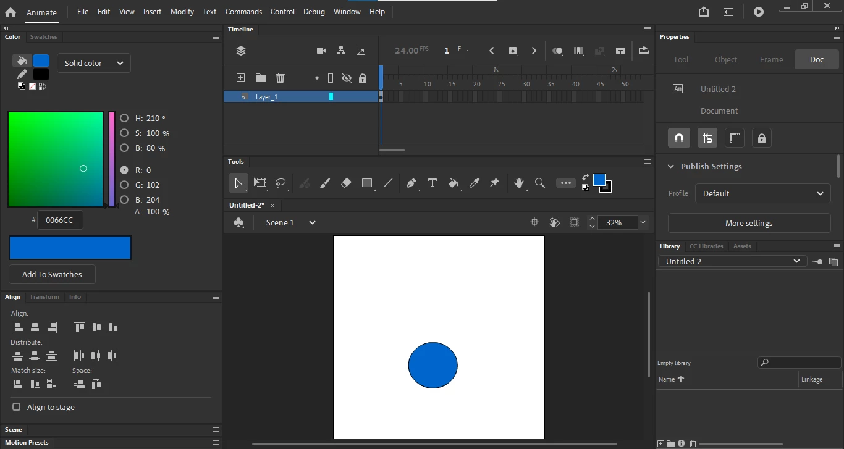
Task: Select the Pen tool
Action: tap(411, 183)
